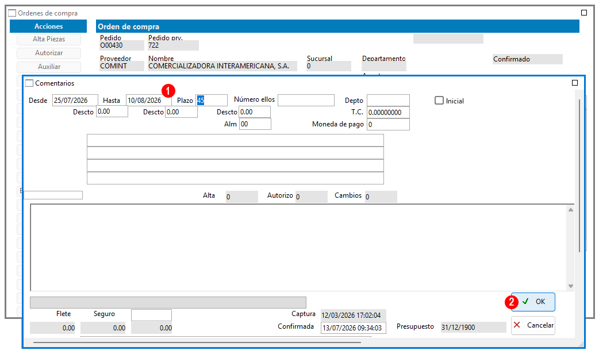This screenshot has height=354, width=599.
Task: Click the Pedido number O00430
Action: tap(122, 45)
